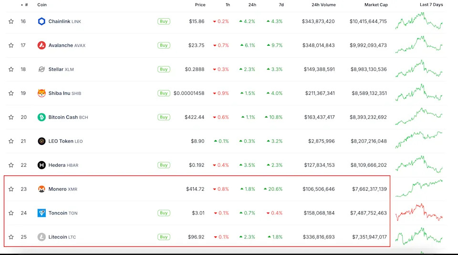Click Buy in the Stellar row
The image size is (458, 255).
click(x=164, y=69)
